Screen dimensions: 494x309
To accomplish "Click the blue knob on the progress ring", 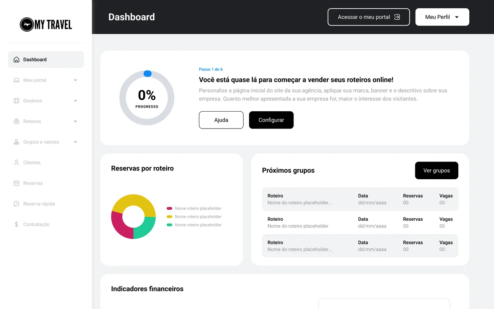I will coord(147,74).
